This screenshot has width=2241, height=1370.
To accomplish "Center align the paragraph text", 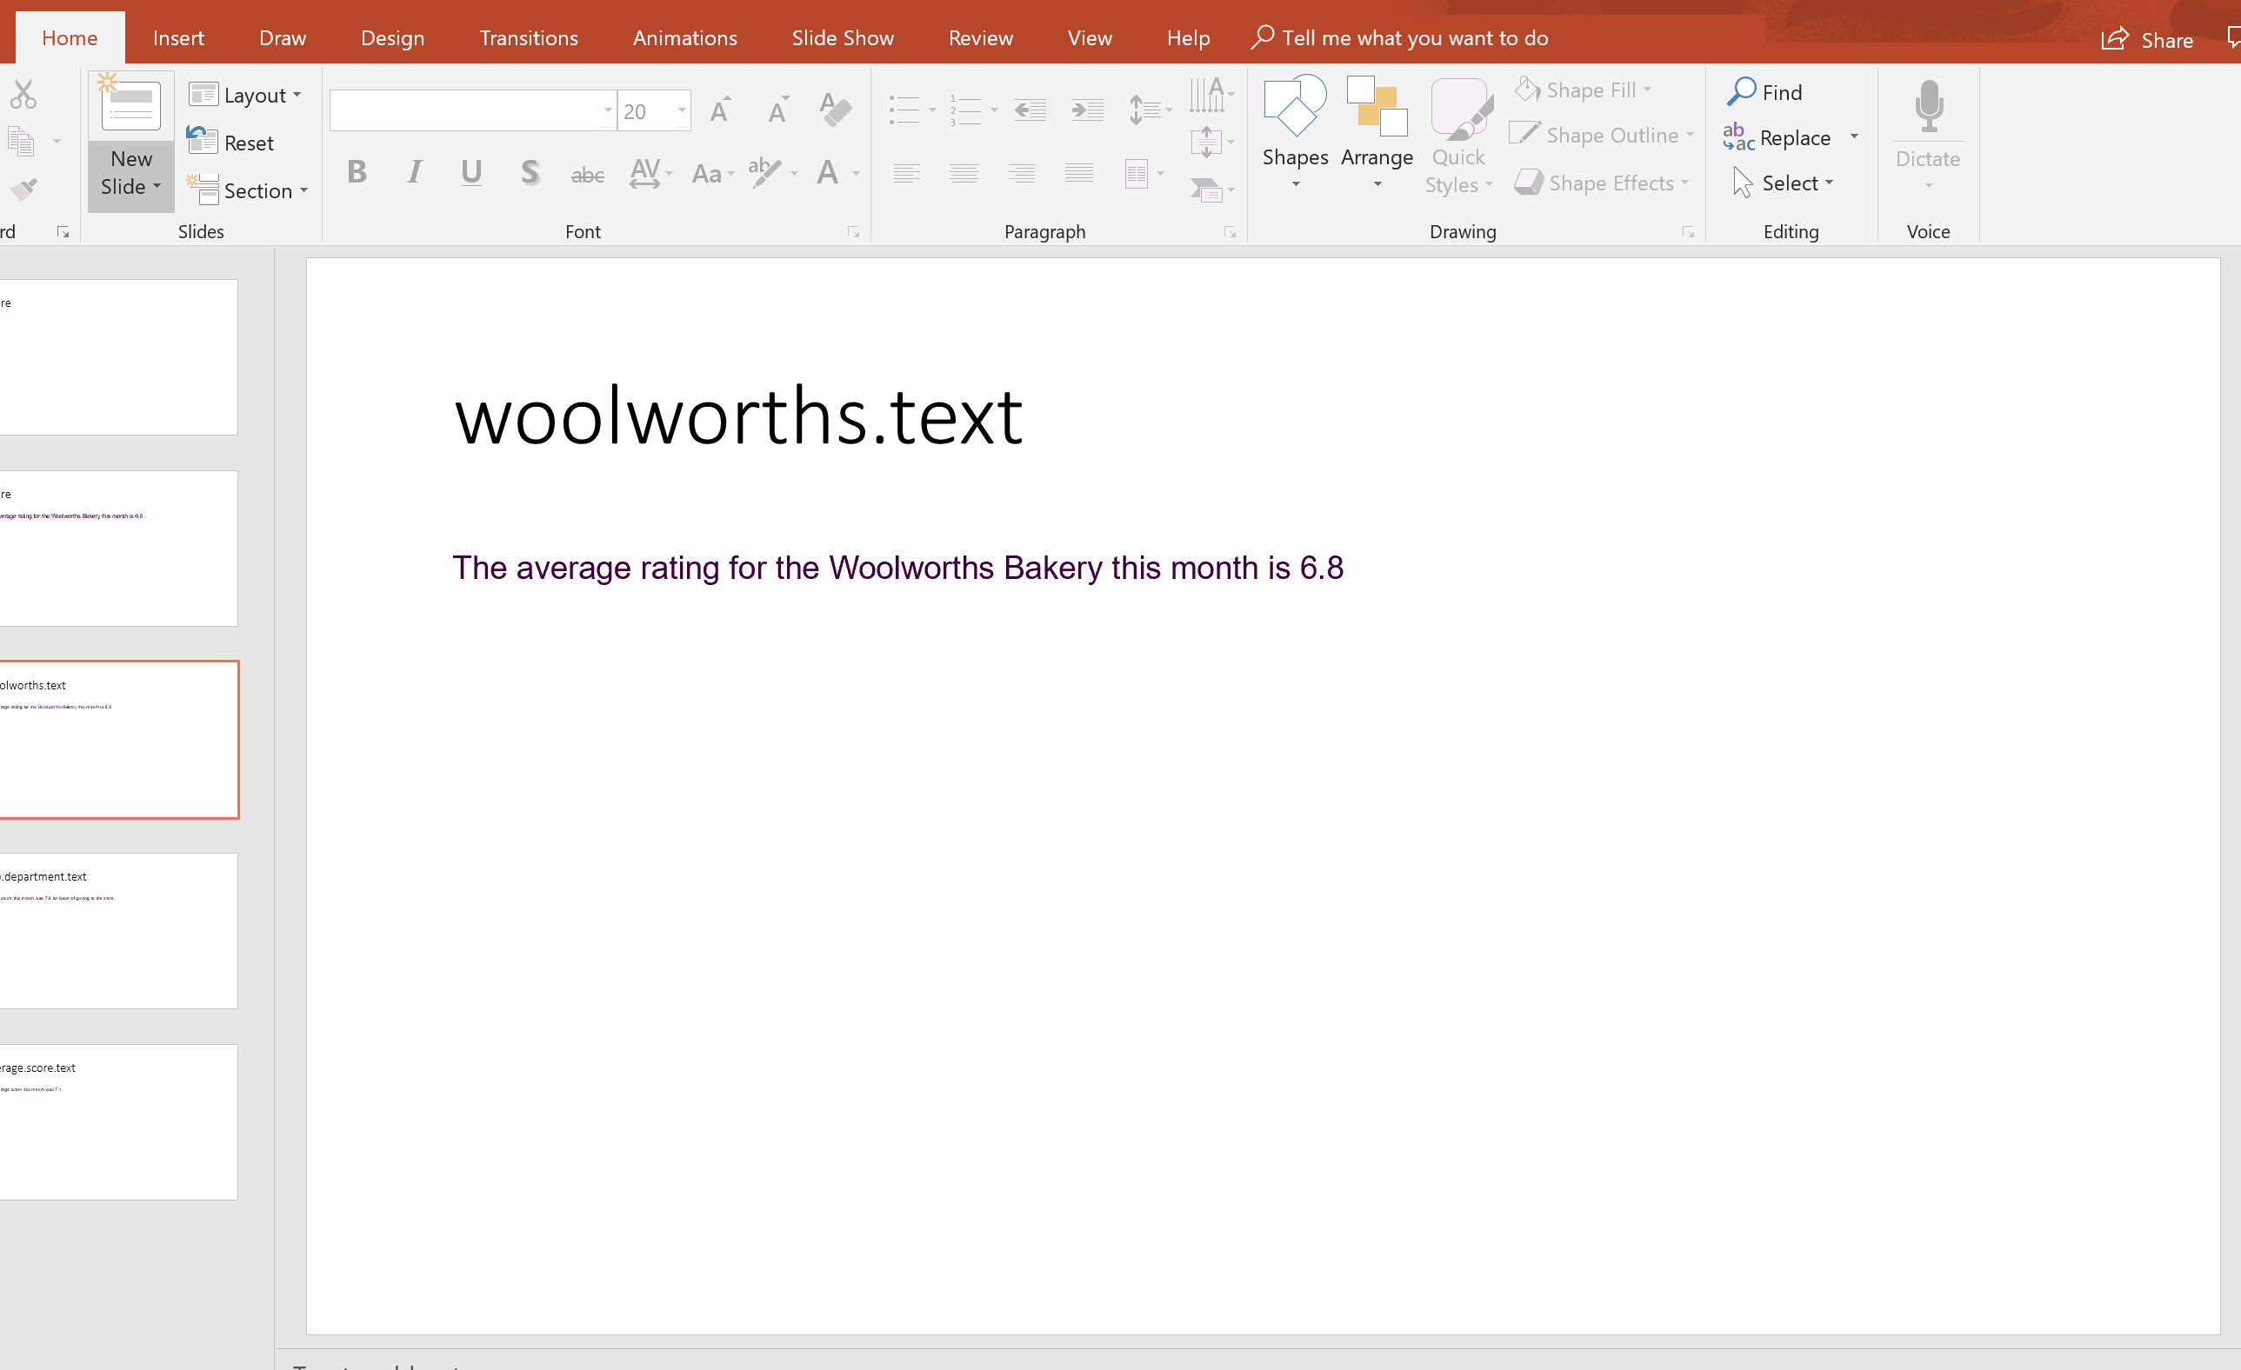I will click(964, 172).
